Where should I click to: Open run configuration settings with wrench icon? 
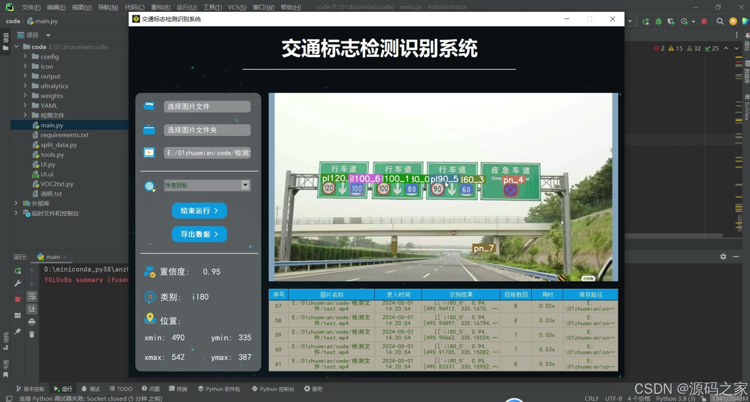[x=18, y=283]
